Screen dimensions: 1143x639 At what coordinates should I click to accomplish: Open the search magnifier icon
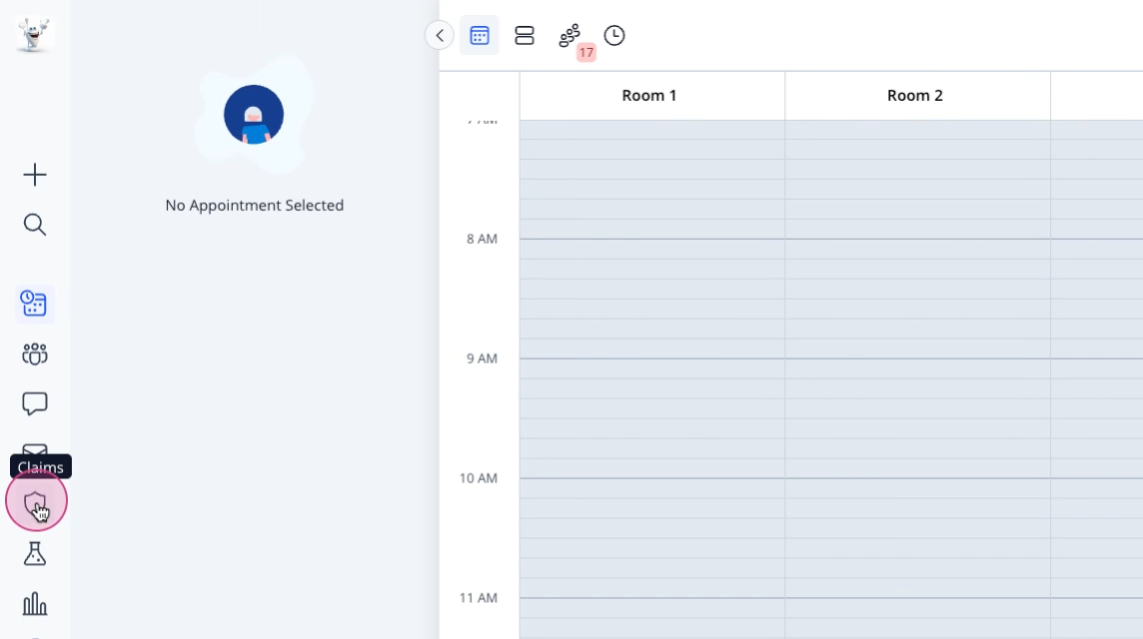pos(34,225)
